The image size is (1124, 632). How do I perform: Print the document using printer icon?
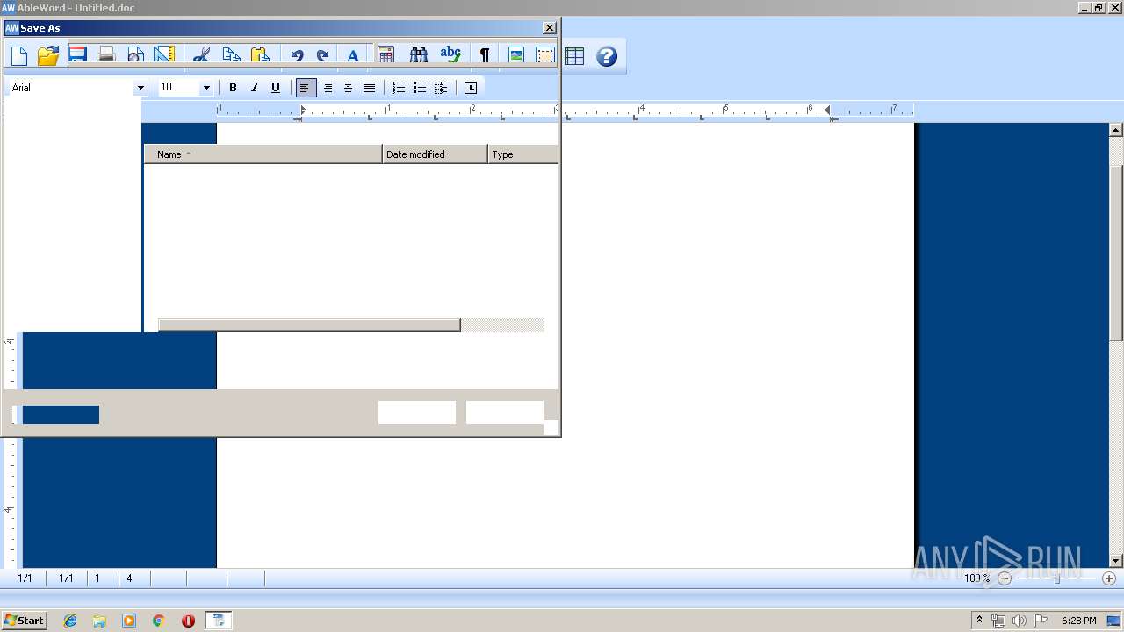pos(106,55)
